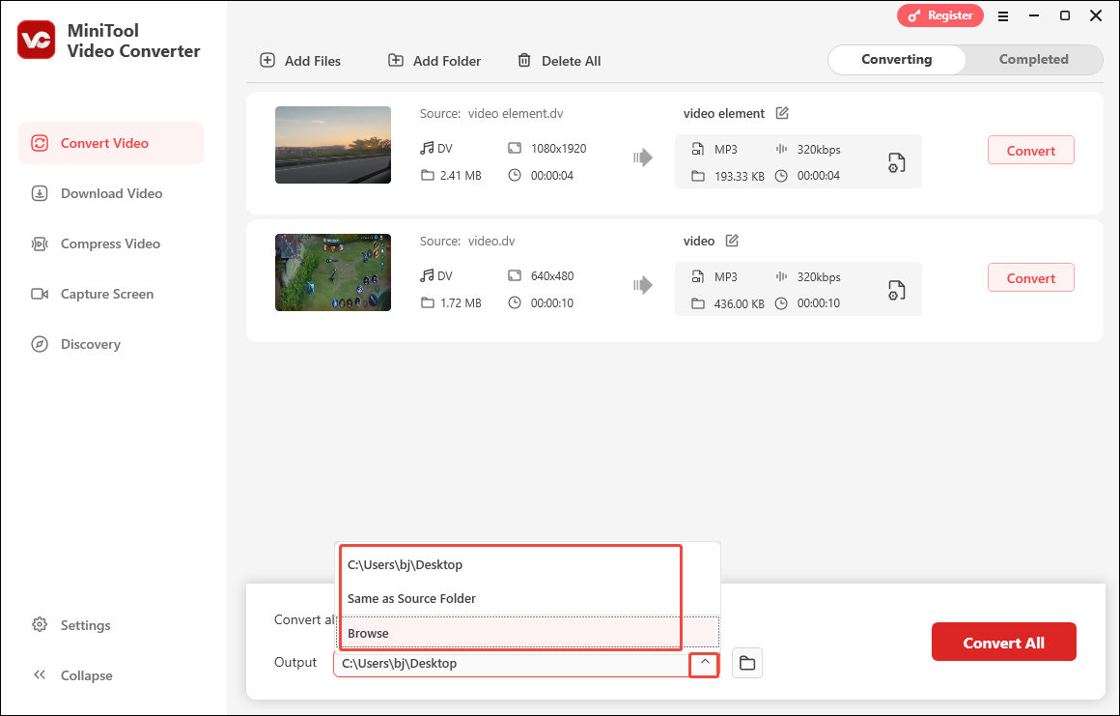Viewport: 1120px width, 716px height.
Task: Click the video element.dv thumbnail
Action: coord(333,145)
